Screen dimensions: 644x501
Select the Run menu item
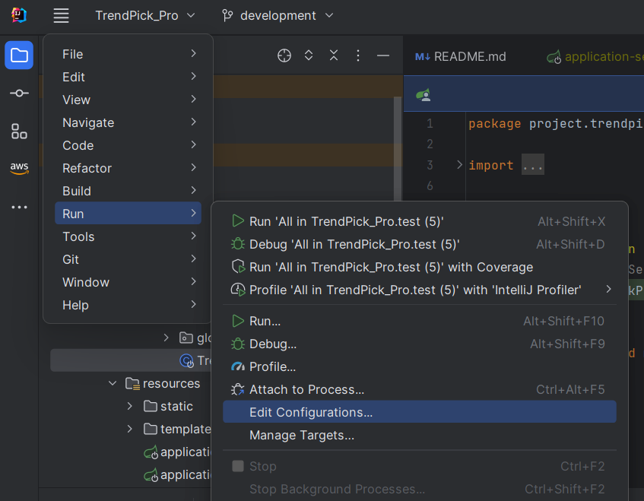pyautogui.click(x=128, y=213)
